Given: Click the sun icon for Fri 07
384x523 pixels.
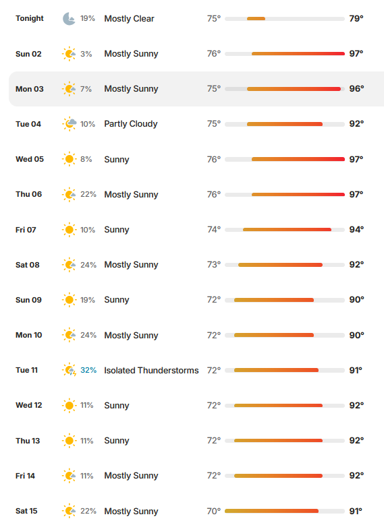Looking at the screenshot, I should coord(69,229).
